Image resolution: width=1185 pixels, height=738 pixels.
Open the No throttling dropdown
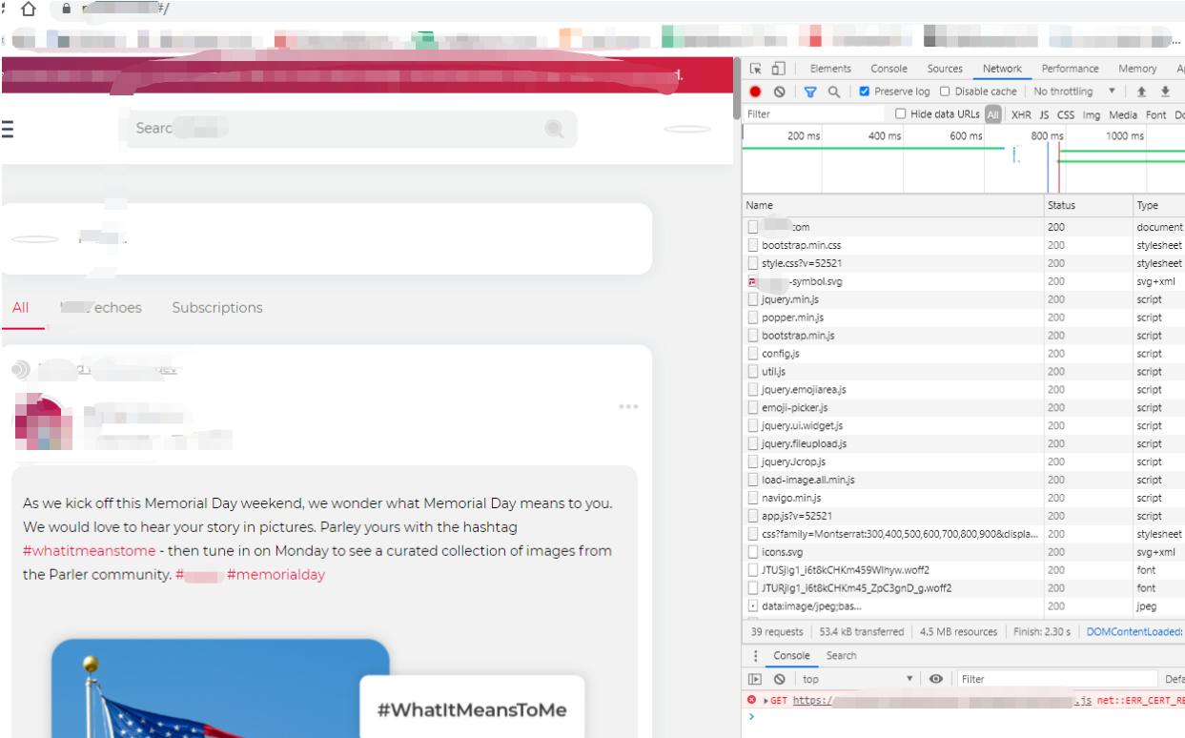(1074, 92)
